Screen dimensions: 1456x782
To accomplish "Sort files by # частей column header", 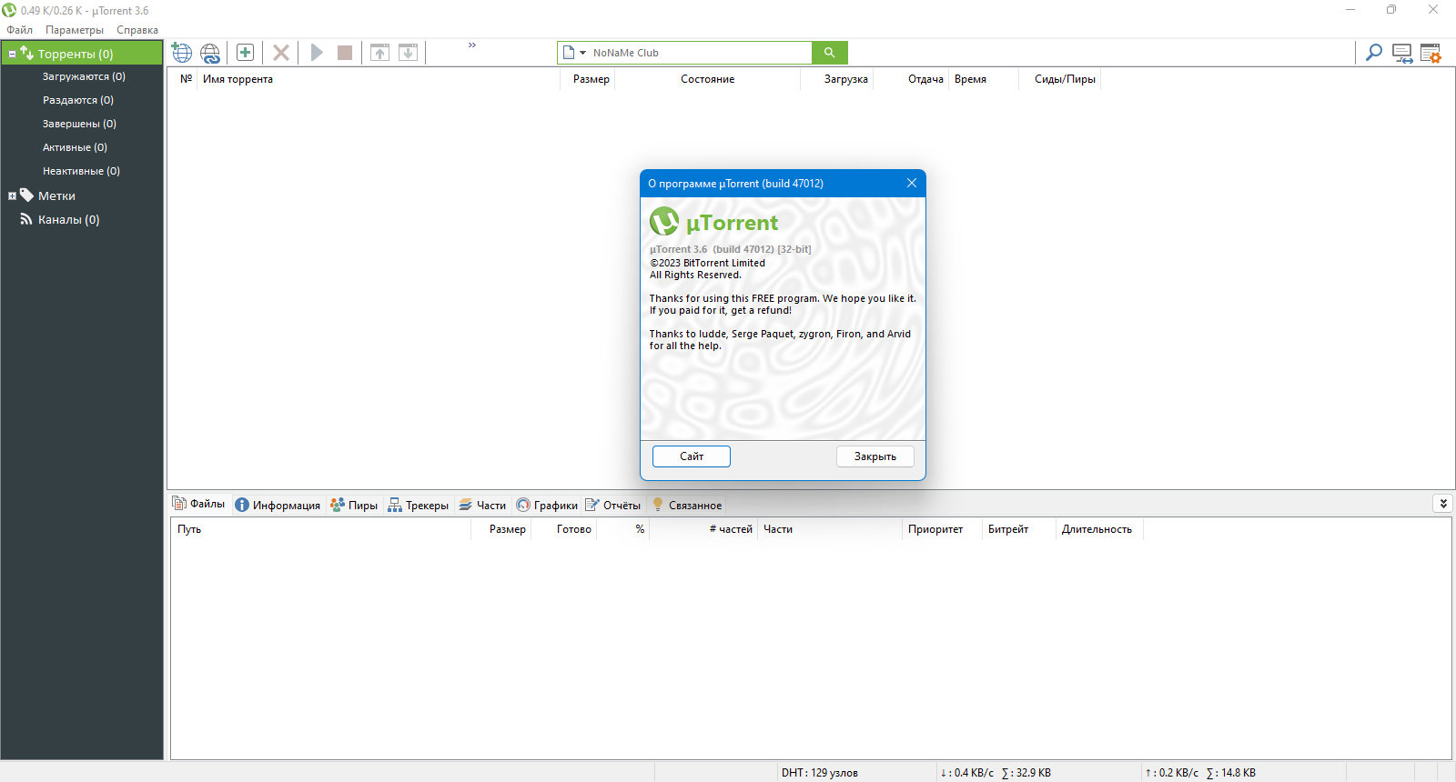I will point(703,530).
